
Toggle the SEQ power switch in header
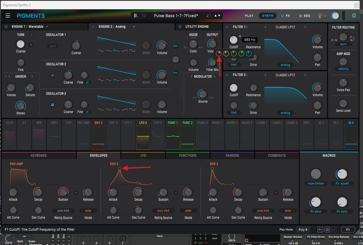300,16
